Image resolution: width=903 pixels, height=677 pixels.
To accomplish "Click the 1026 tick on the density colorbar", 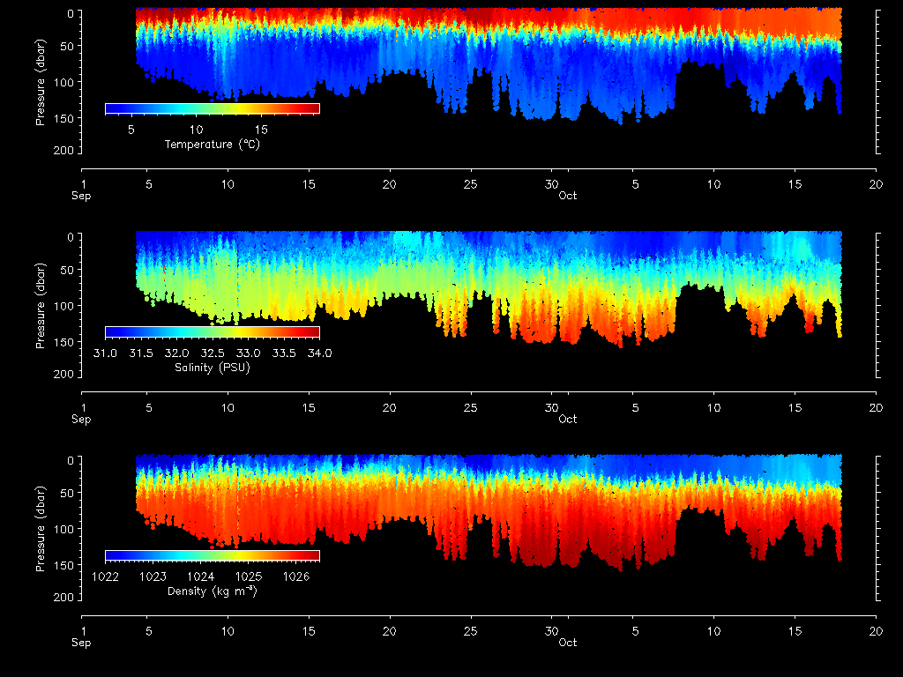I will (x=296, y=577).
